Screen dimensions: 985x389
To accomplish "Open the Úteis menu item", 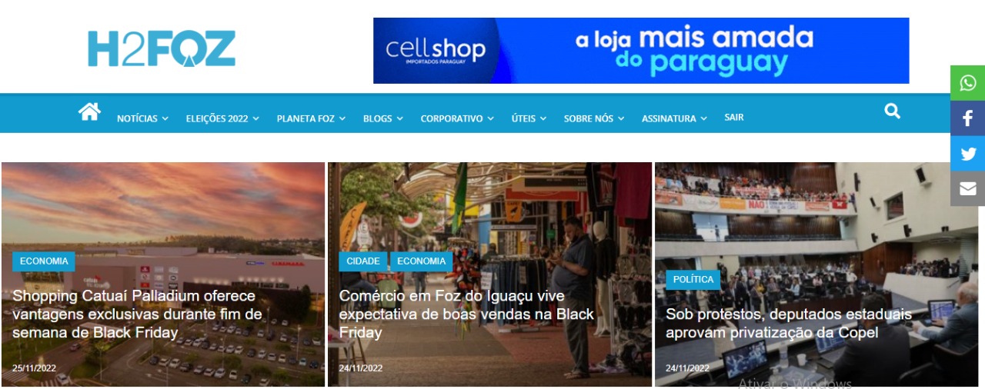I will coord(529,118).
